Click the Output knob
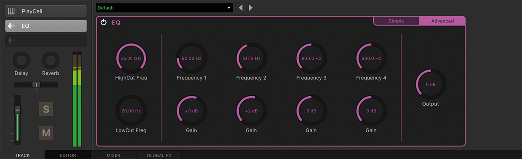Image resolution: width=522 pixels, height=159 pixels. coord(431,84)
